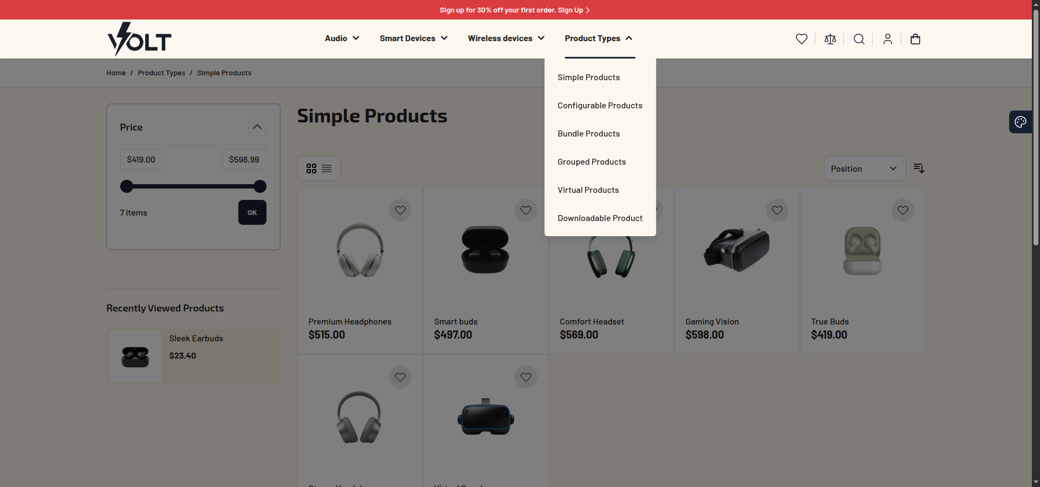Click True Buds product image
Image resolution: width=1040 pixels, height=487 pixels.
(862, 251)
